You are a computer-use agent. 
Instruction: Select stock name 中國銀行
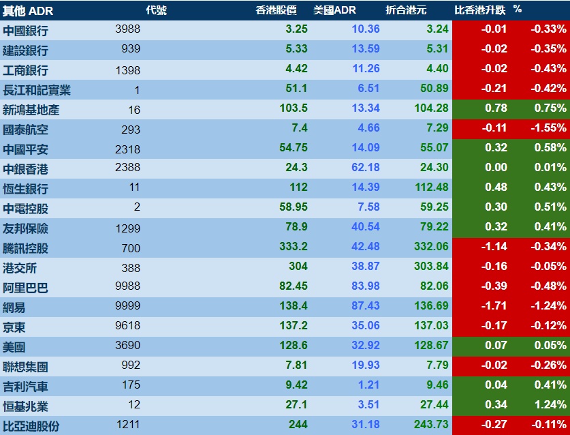tap(25, 31)
